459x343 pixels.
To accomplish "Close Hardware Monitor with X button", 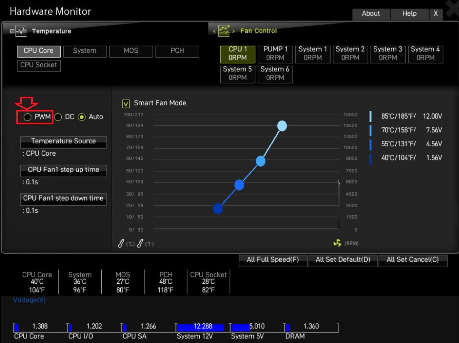I will coord(436,14).
